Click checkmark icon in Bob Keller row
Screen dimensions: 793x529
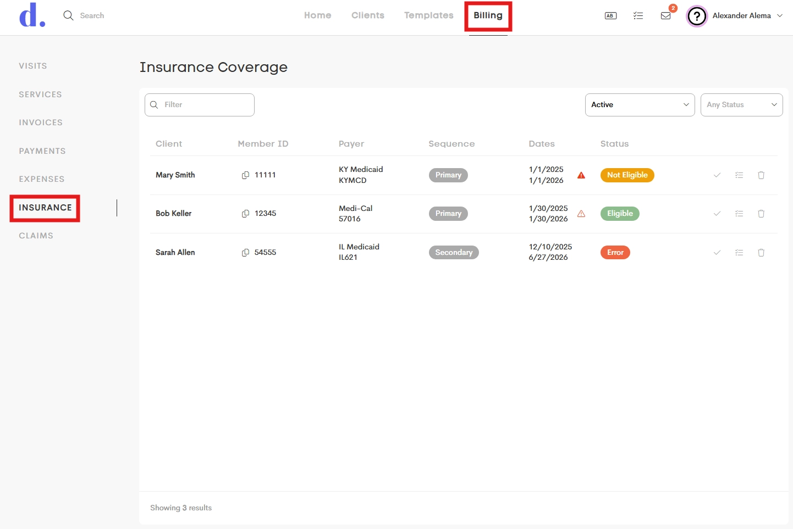pos(717,214)
